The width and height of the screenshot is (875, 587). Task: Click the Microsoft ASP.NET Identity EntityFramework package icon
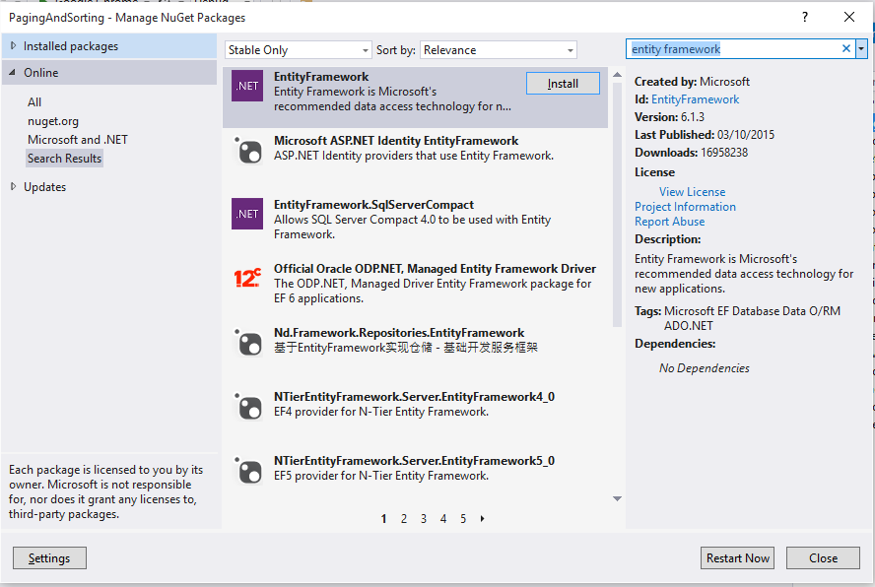tap(247, 150)
